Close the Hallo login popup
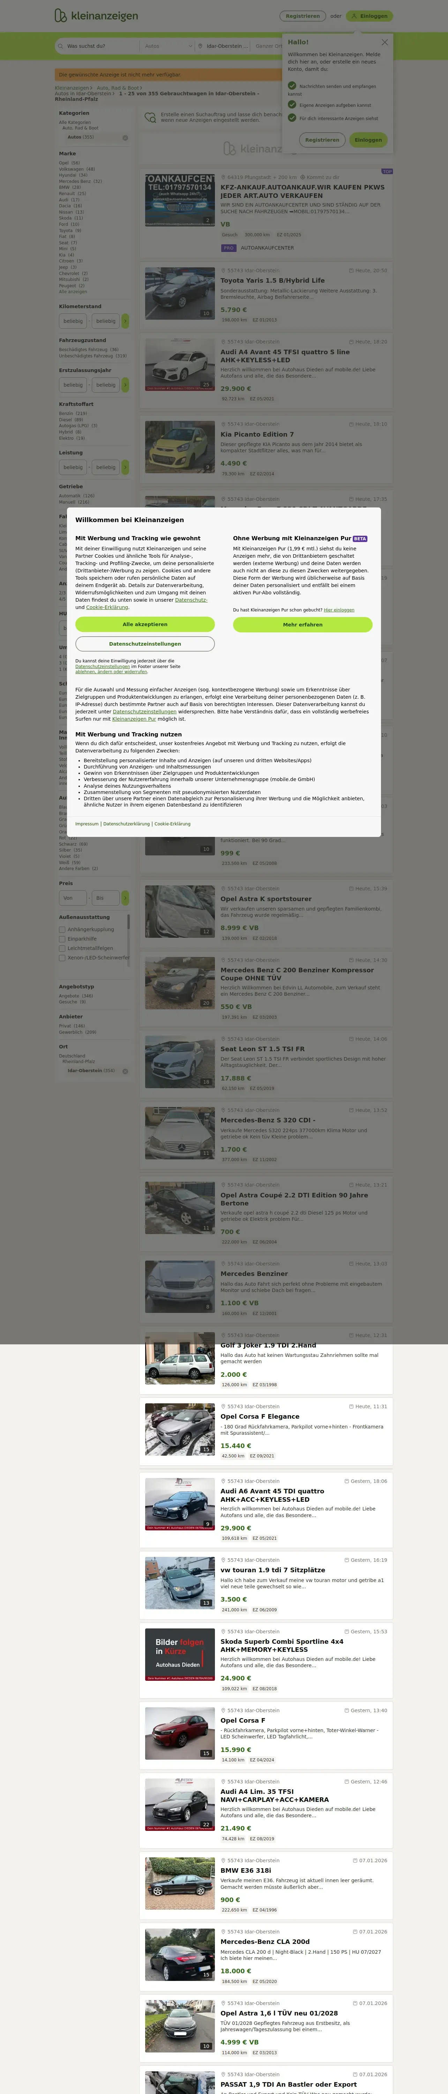This screenshot has width=448, height=2094. (x=384, y=42)
